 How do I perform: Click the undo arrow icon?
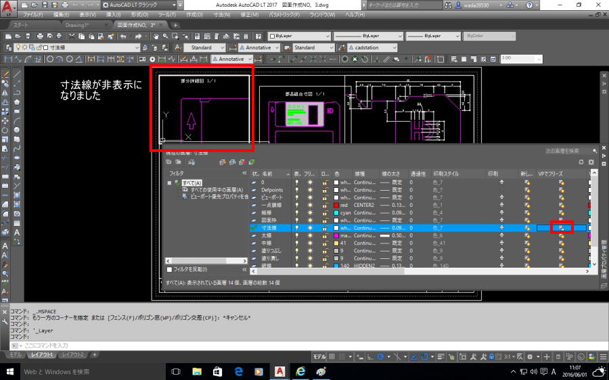coord(124,36)
